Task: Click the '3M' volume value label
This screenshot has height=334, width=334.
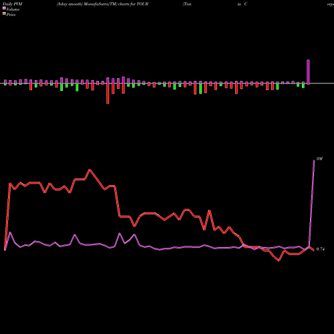Action: pyautogui.click(x=319, y=159)
